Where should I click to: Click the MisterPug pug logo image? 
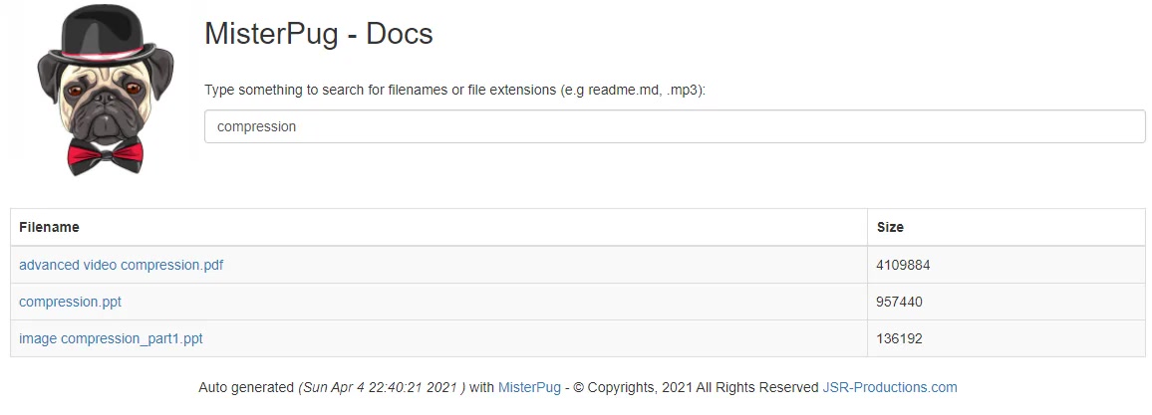coord(105,90)
